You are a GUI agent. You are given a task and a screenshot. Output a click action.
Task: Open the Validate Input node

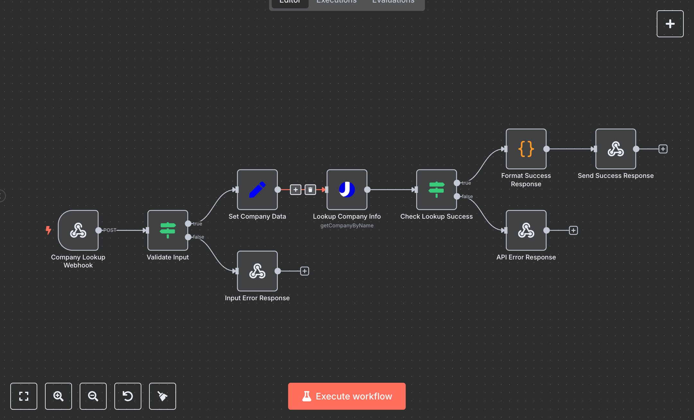point(167,230)
